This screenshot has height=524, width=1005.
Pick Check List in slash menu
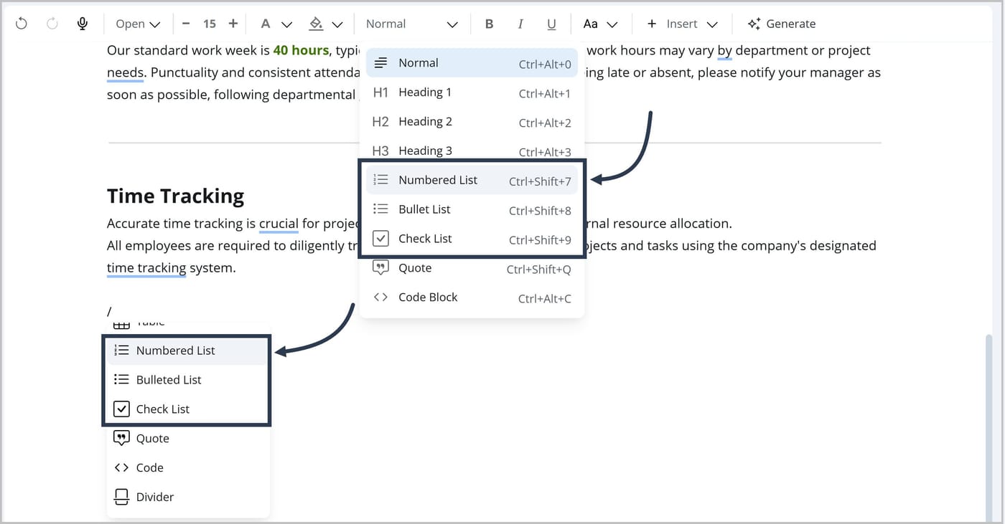(188, 409)
